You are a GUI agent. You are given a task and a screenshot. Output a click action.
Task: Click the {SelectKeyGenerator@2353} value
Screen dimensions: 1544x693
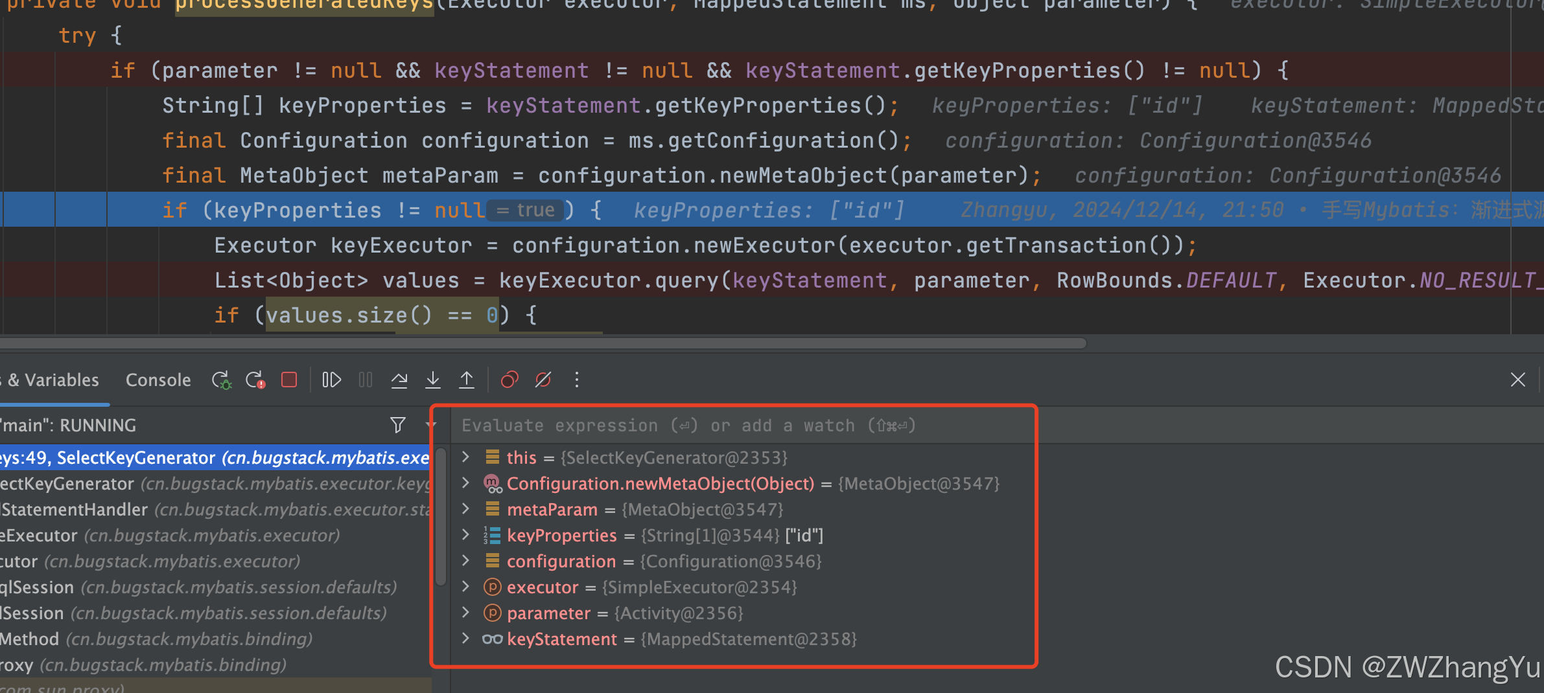[674, 458]
